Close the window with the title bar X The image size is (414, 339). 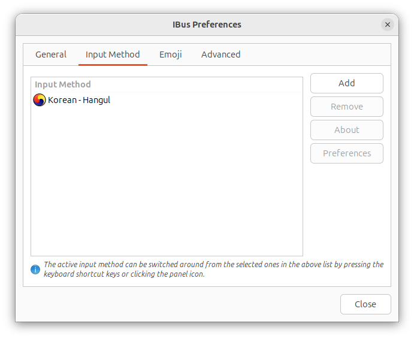click(388, 25)
